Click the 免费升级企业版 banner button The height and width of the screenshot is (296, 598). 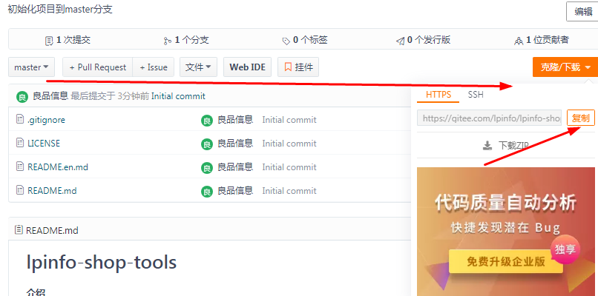click(506, 261)
